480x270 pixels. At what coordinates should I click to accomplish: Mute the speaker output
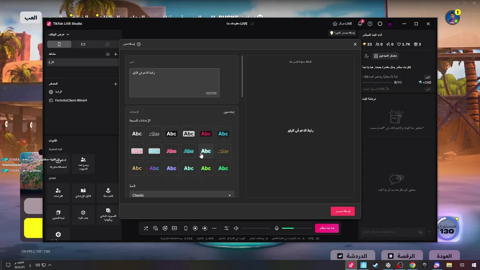point(236,228)
